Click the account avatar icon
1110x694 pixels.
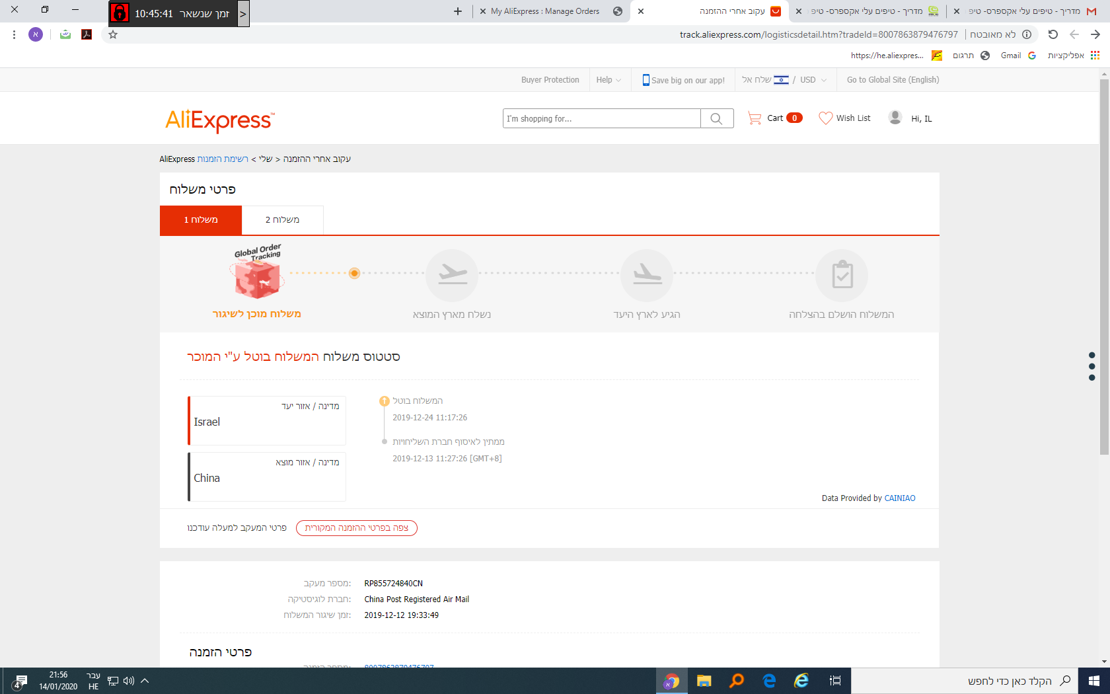tap(895, 118)
